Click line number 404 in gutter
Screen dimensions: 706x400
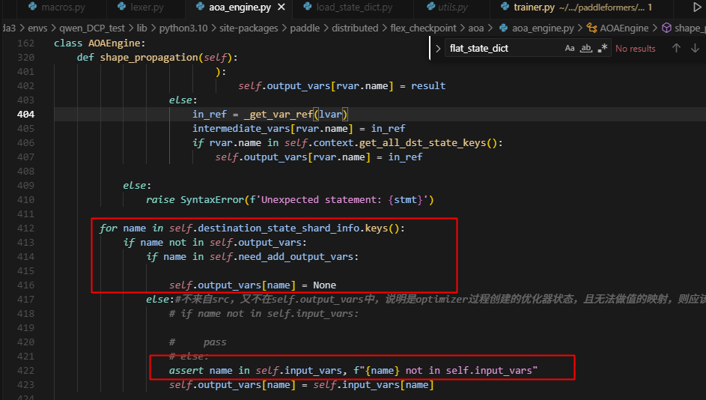(x=25, y=115)
